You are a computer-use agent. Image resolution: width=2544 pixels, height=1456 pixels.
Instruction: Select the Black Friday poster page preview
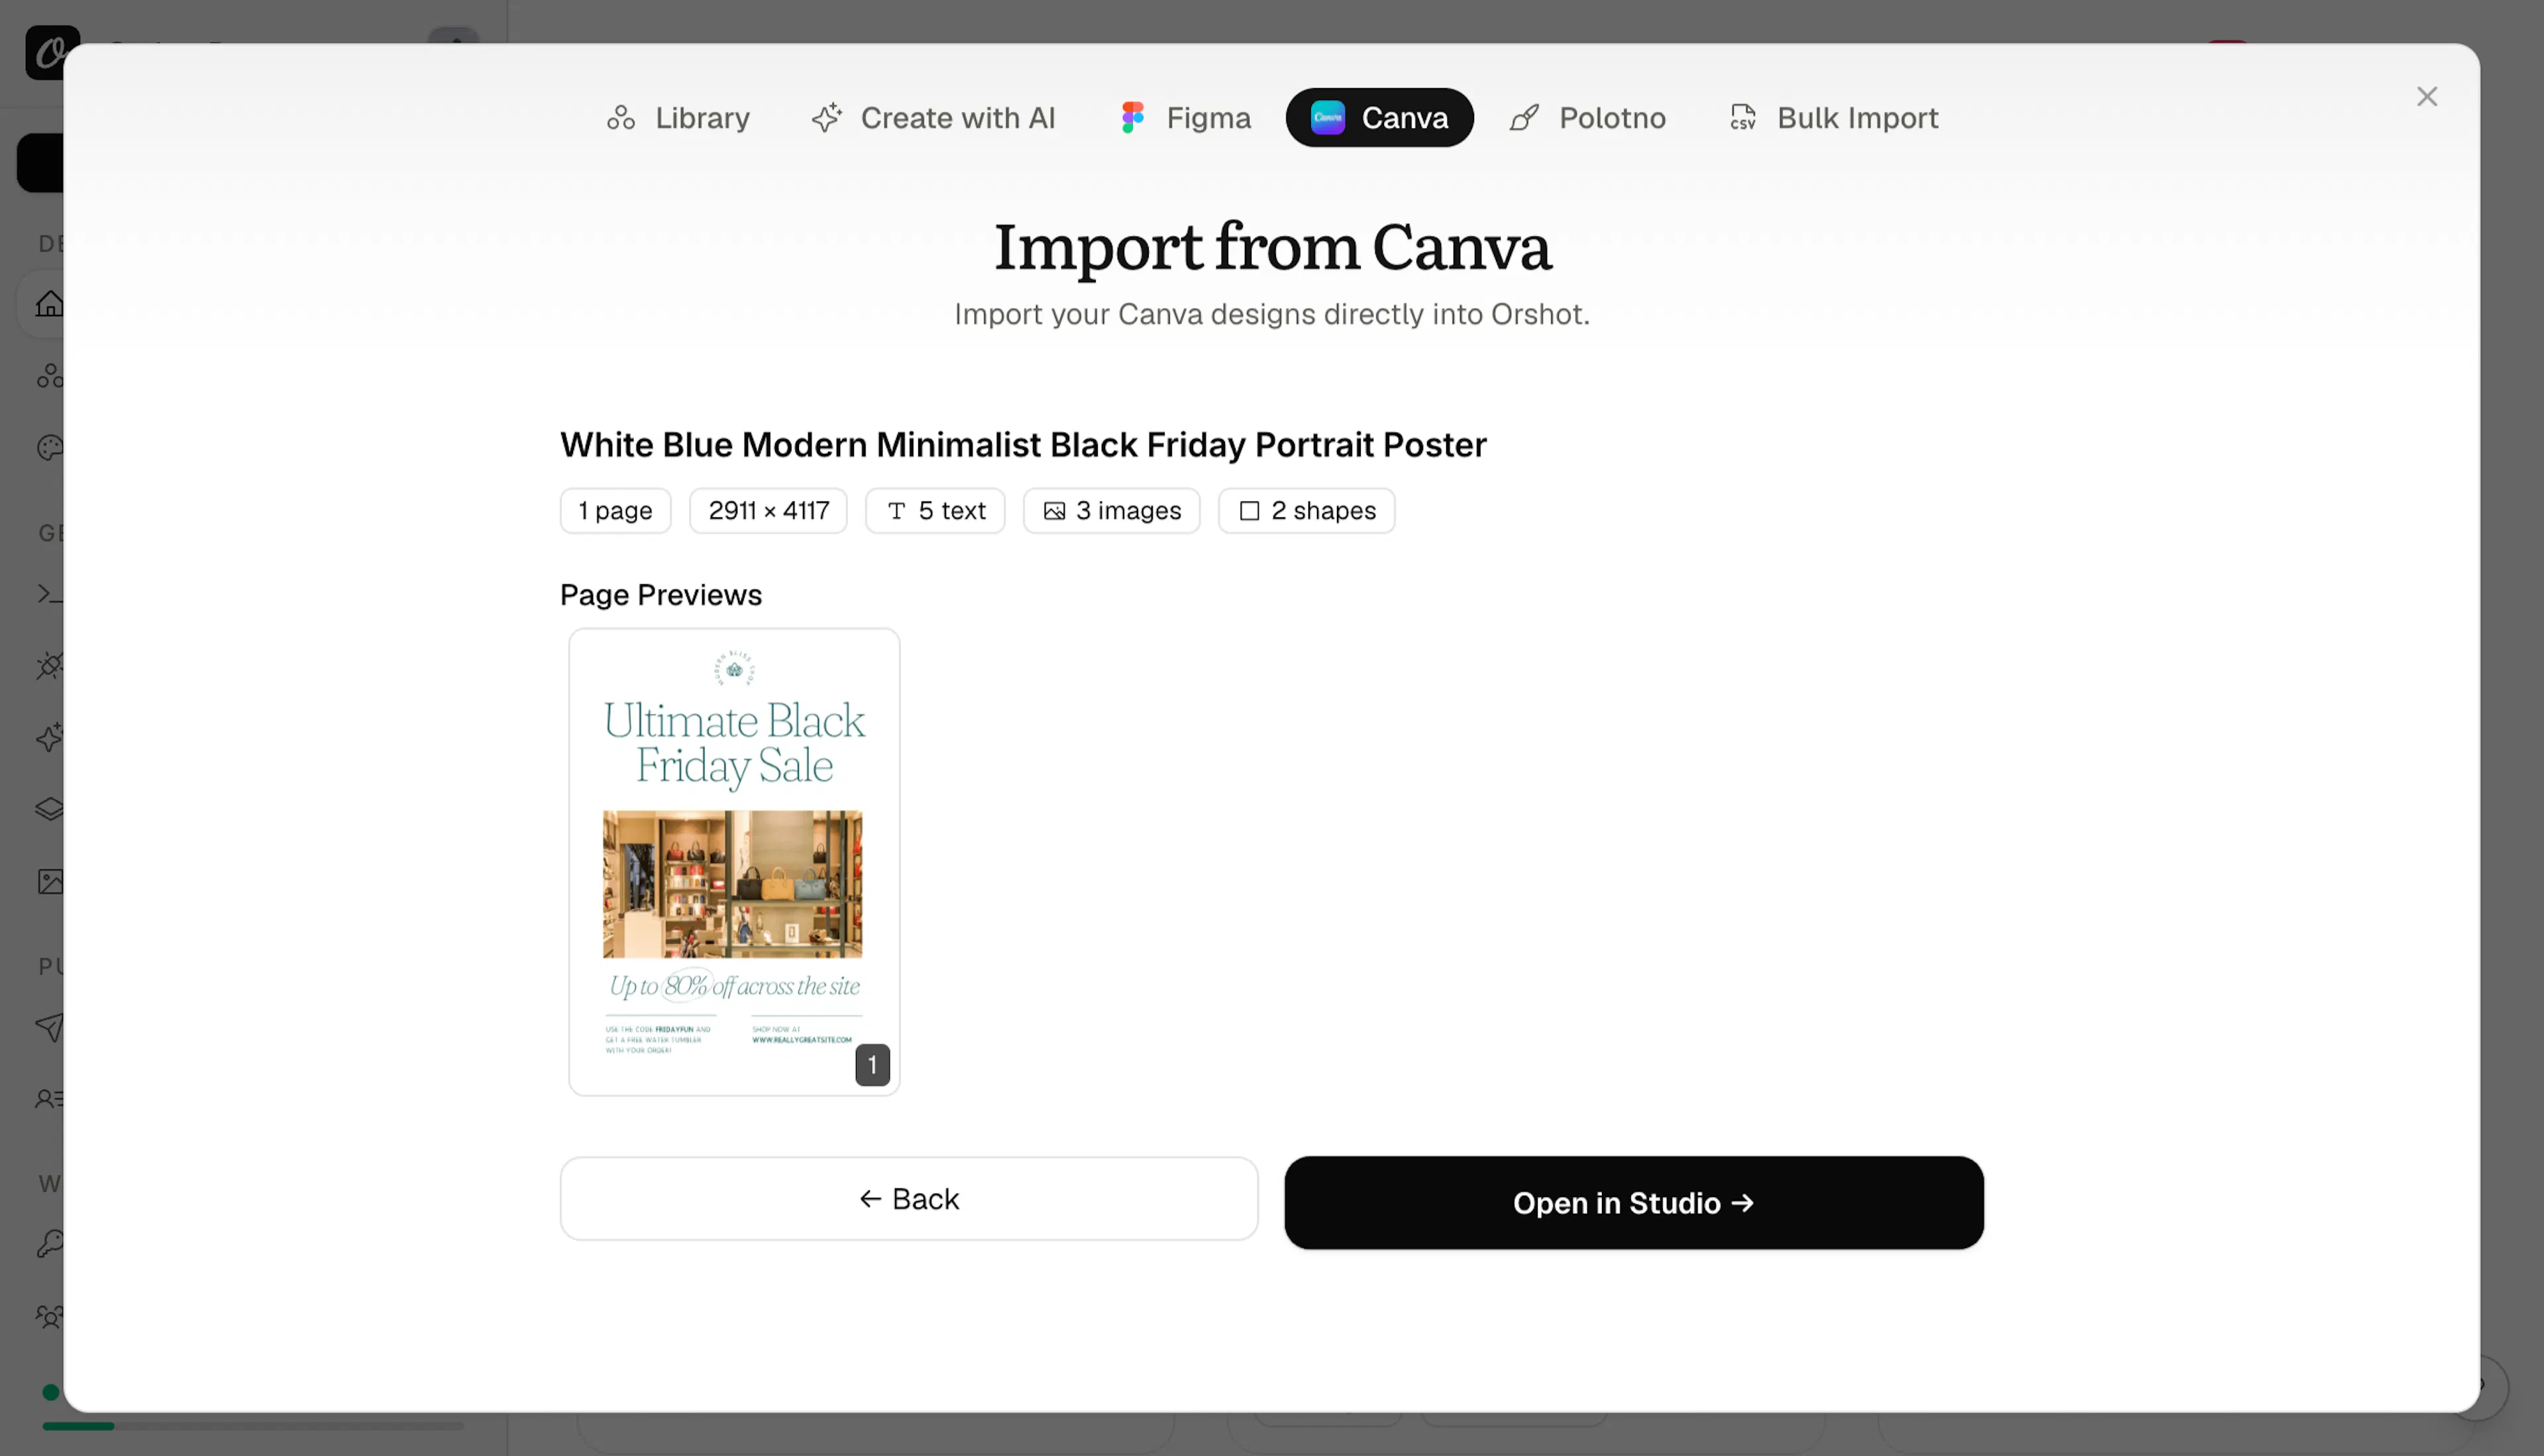(x=734, y=861)
